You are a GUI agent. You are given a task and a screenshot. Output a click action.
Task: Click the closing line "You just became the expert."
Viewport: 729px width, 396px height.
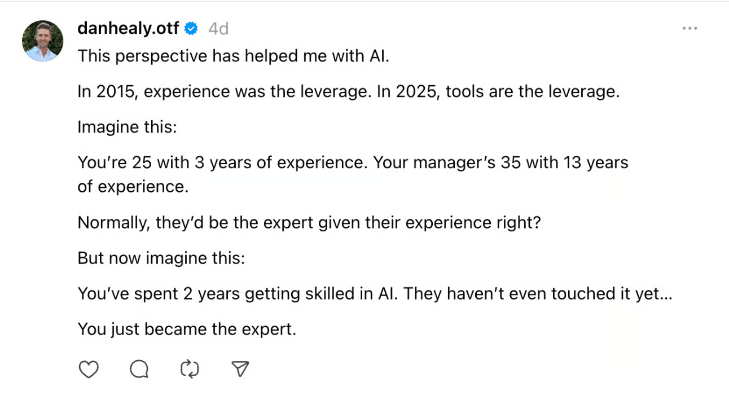click(187, 329)
